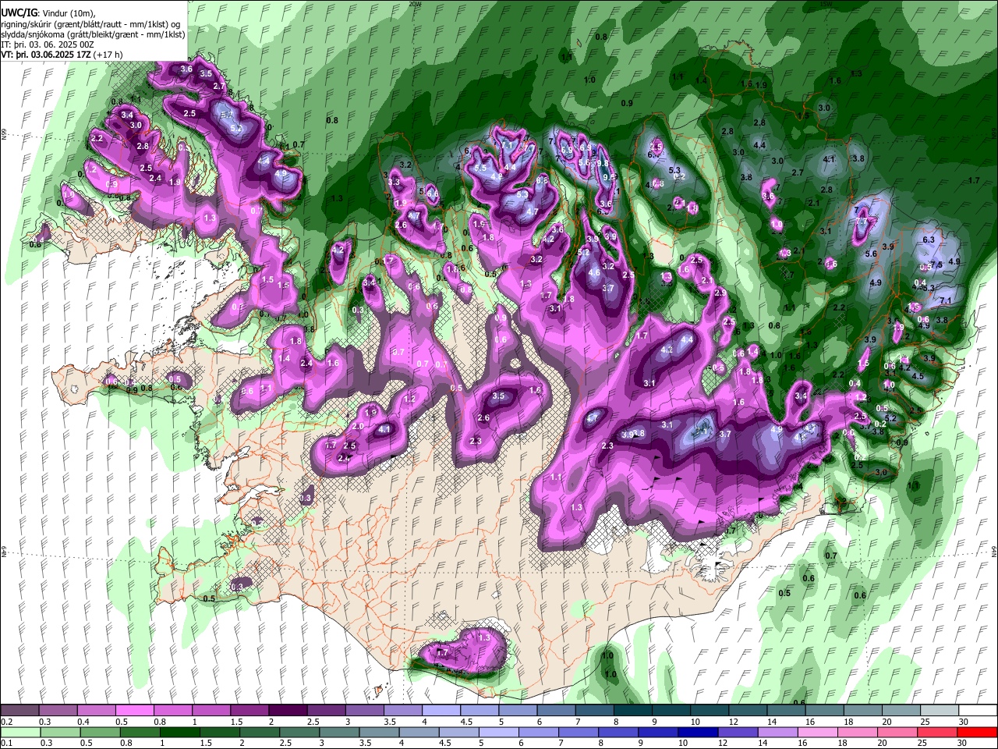Viewport: 998px width, 749px height.
Task: Pick snow legend swatch between 16 and 18
Action: [825, 711]
